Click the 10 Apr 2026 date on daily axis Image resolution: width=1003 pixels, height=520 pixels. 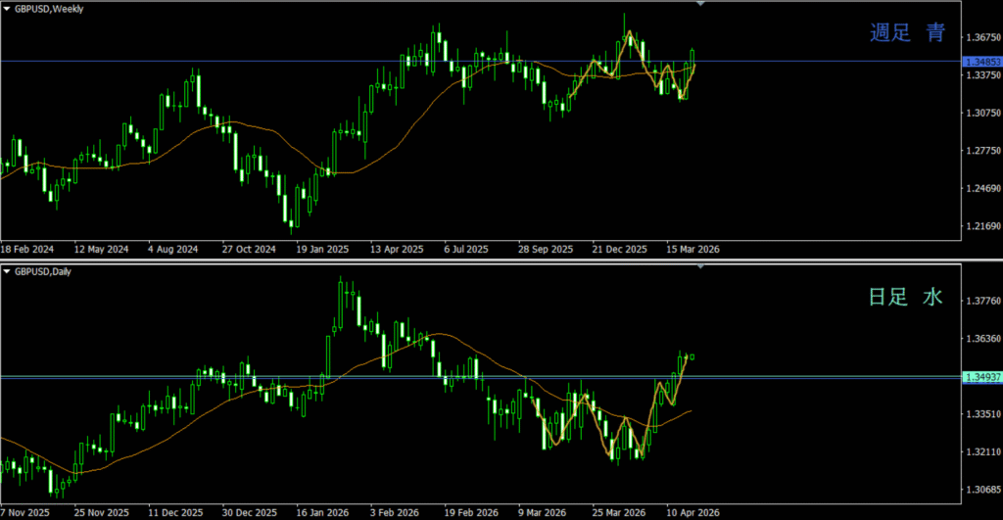point(694,512)
